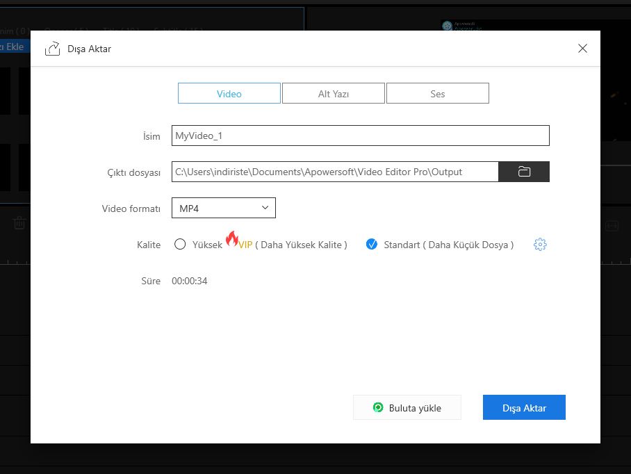
Task: Focus the İsim field containing MyVideo_1
Action: [x=360, y=136]
